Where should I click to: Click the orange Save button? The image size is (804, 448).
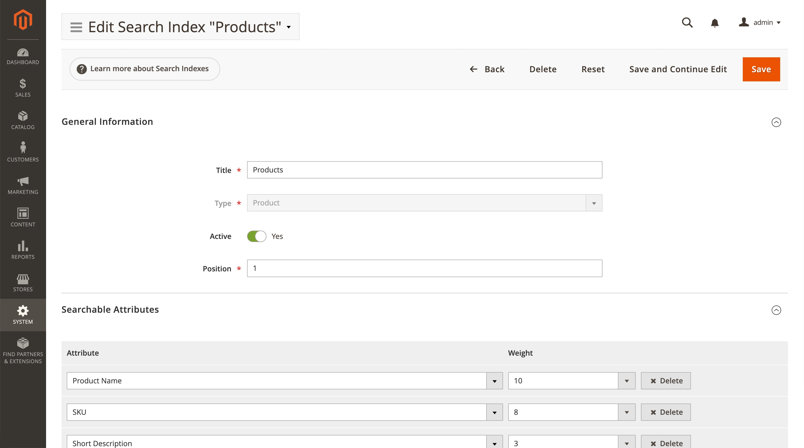point(761,69)
